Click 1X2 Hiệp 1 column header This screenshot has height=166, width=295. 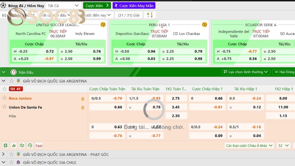(284, 89)
